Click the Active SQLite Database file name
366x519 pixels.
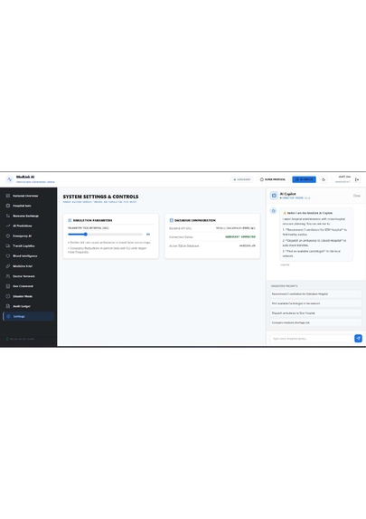point(248,245)
